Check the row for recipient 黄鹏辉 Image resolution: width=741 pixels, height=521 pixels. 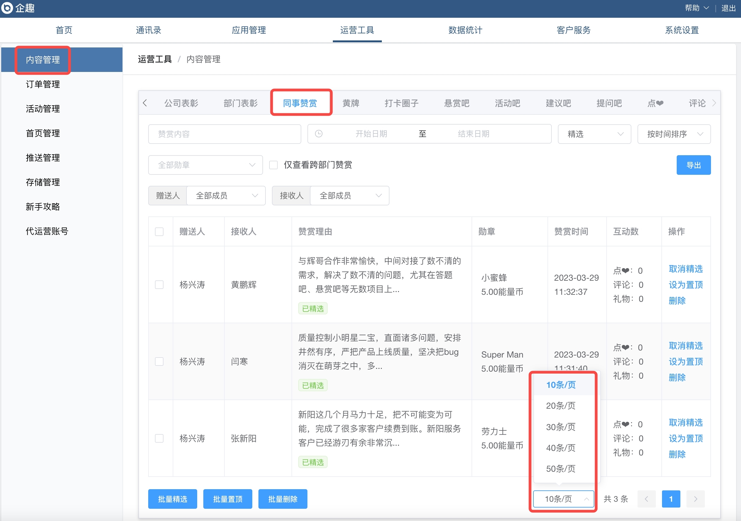159,285
